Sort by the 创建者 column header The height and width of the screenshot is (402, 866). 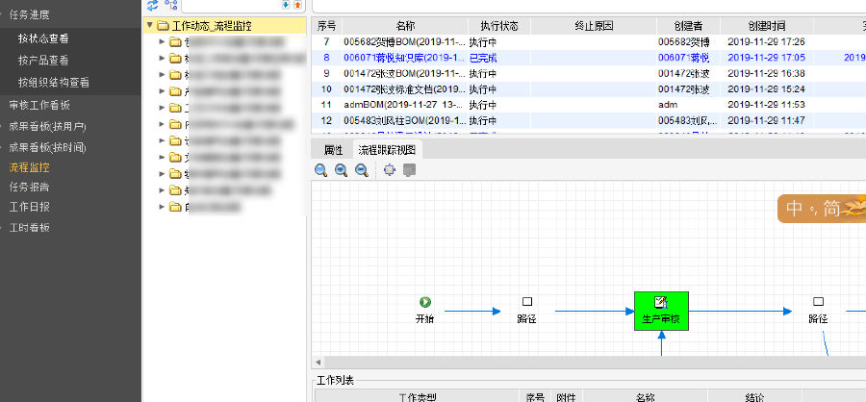(x=688, y=26)
